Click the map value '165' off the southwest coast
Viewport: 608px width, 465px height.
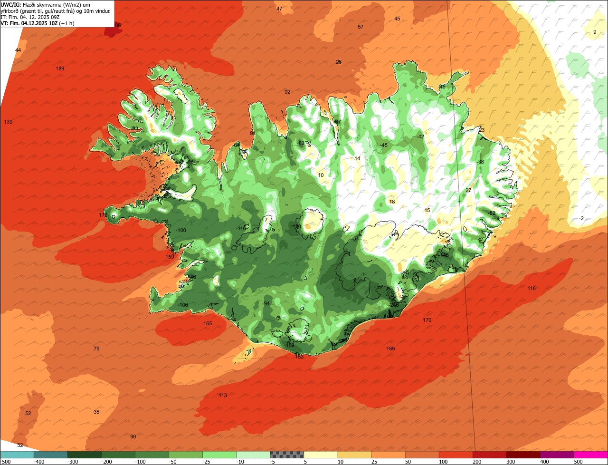[208, 324]
